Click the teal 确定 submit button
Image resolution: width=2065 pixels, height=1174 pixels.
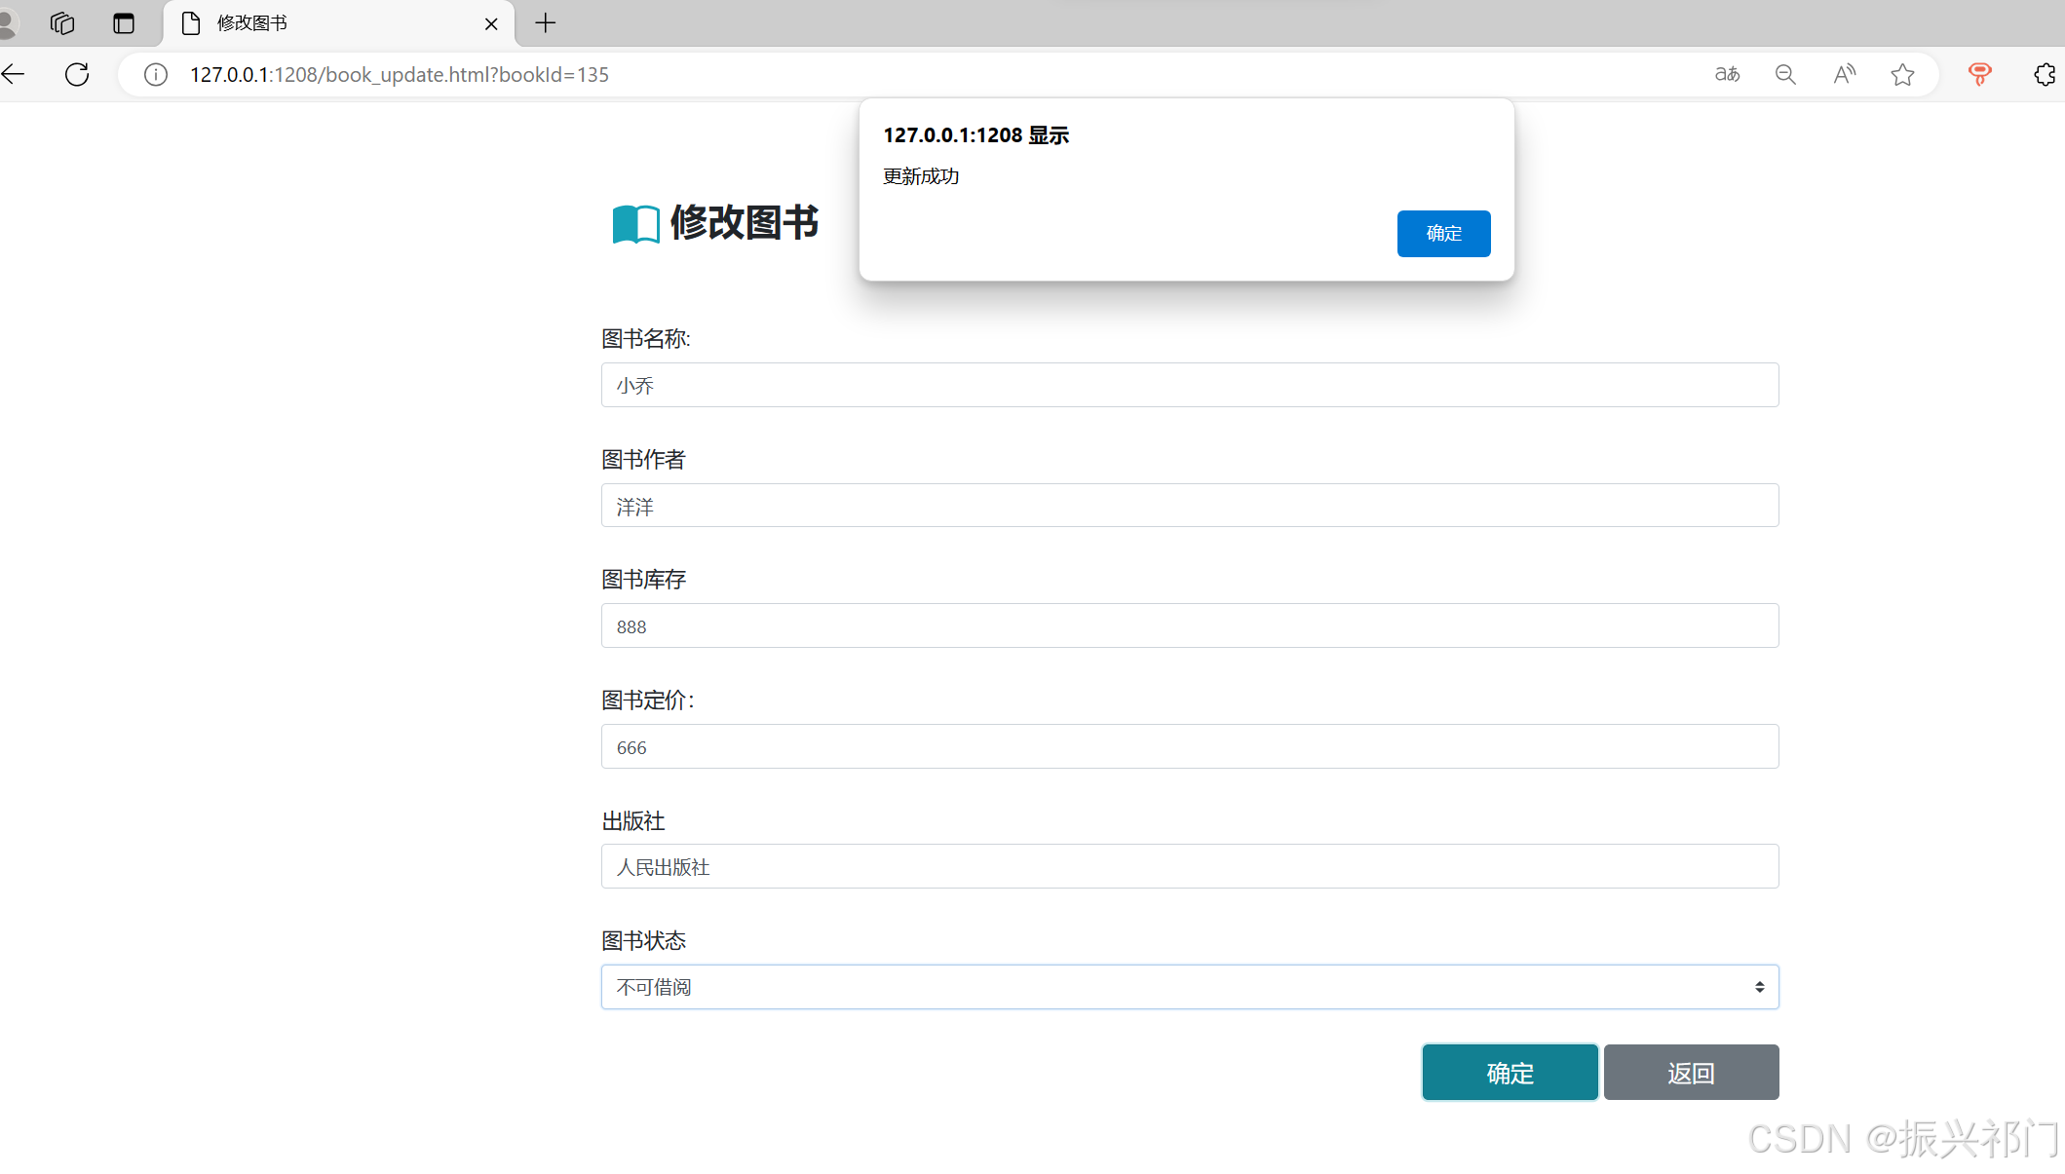[x=1510, y=1073]
